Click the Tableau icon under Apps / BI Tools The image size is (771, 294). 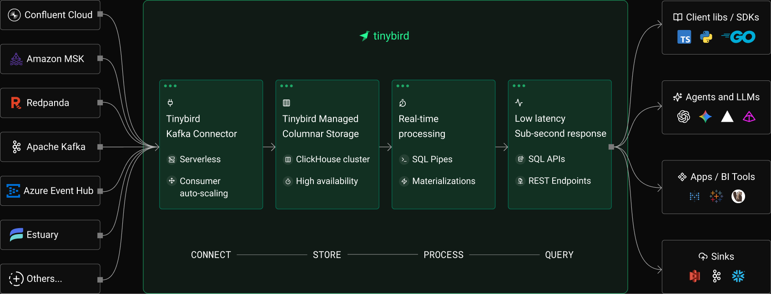(716, 196)
